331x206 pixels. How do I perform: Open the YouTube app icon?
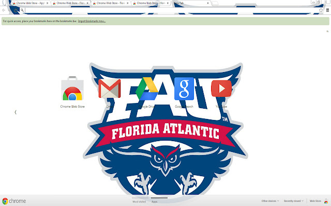click(x=221, y=89)
